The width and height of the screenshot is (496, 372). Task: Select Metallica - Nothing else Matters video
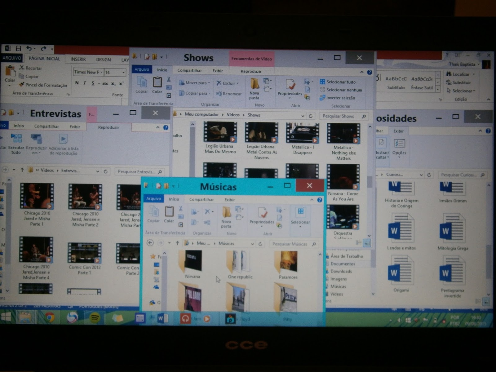tap(343, 142)
